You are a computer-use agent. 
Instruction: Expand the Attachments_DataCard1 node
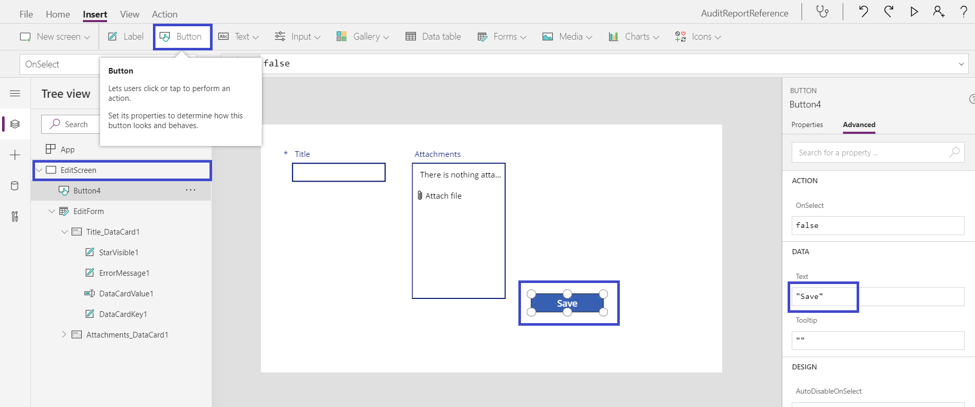click(x=64, y=334)
